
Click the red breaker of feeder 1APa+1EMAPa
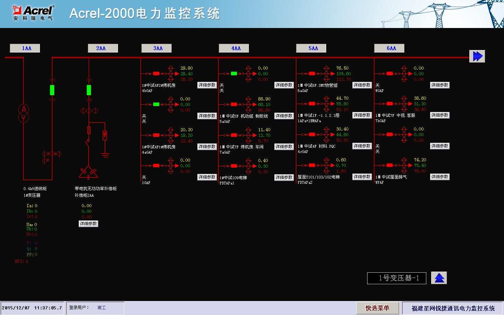[x=312, y=104]
